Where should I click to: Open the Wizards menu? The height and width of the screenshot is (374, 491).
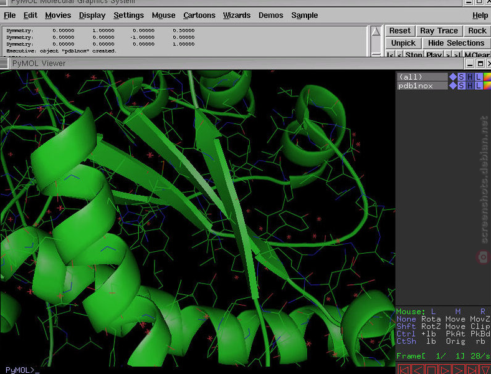236,16
